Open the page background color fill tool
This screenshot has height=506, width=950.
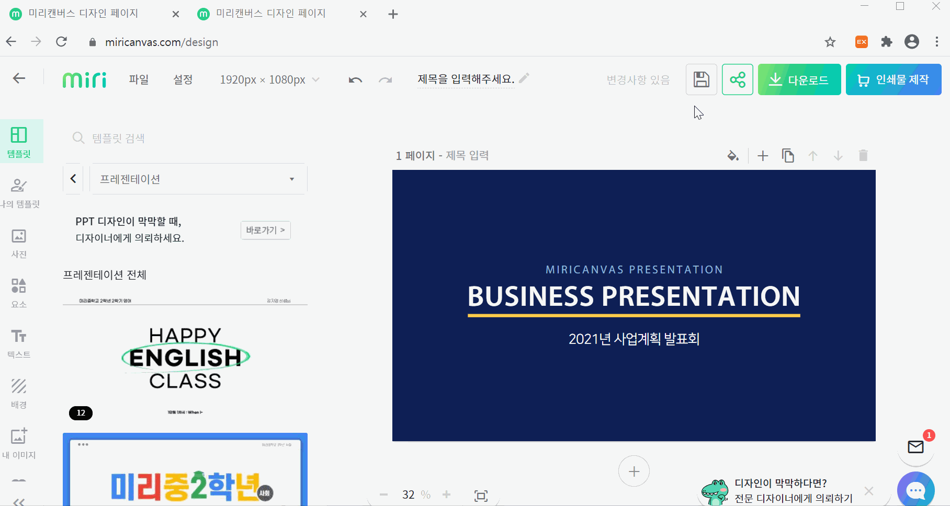(733, 156)
